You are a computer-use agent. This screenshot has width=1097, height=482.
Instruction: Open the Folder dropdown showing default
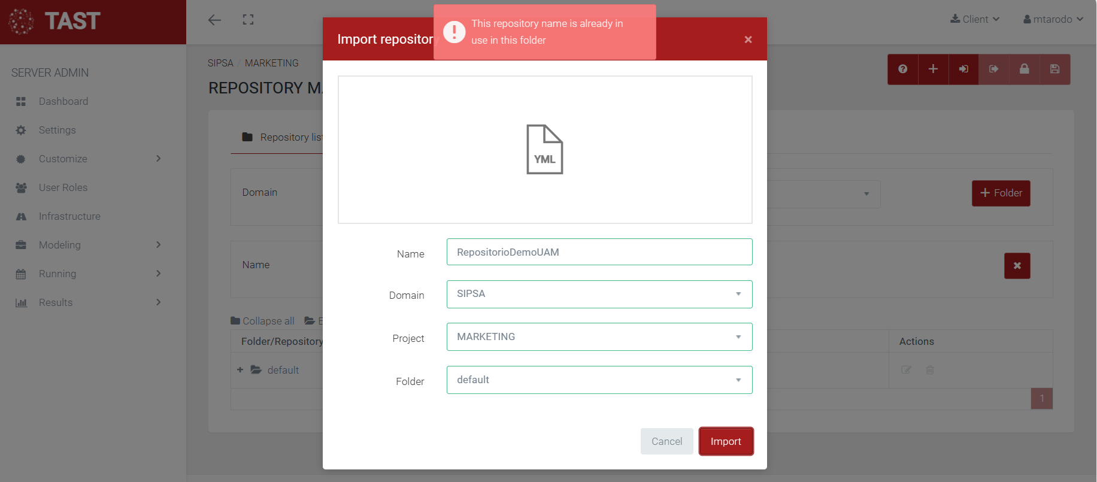point(599,380)
